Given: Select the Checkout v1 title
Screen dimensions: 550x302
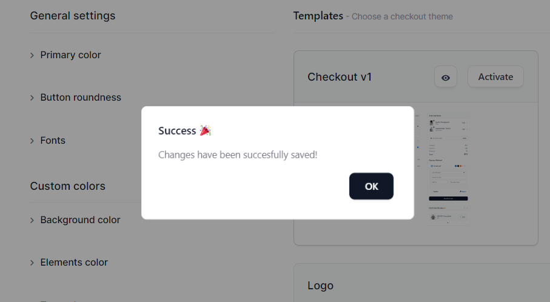Looking at the screenshot, I should [339, 77].
